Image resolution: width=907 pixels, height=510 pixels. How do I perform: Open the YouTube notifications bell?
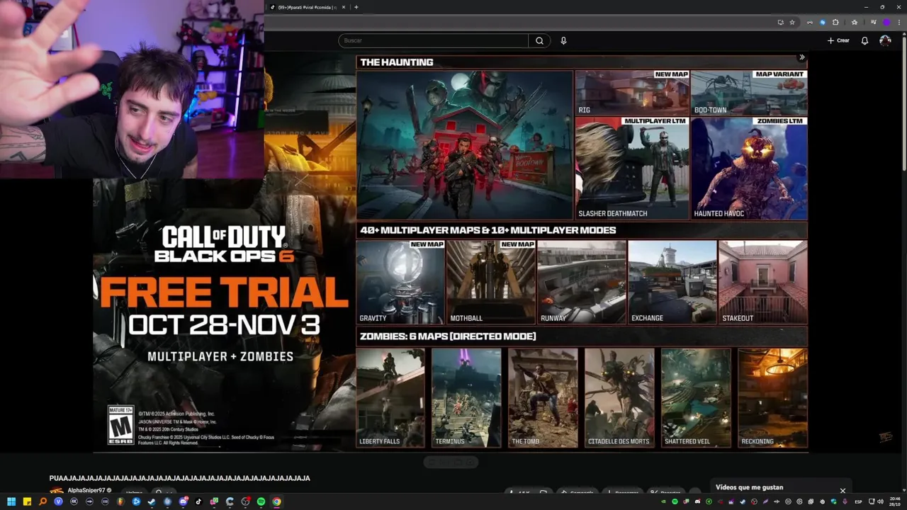(864, 40)
